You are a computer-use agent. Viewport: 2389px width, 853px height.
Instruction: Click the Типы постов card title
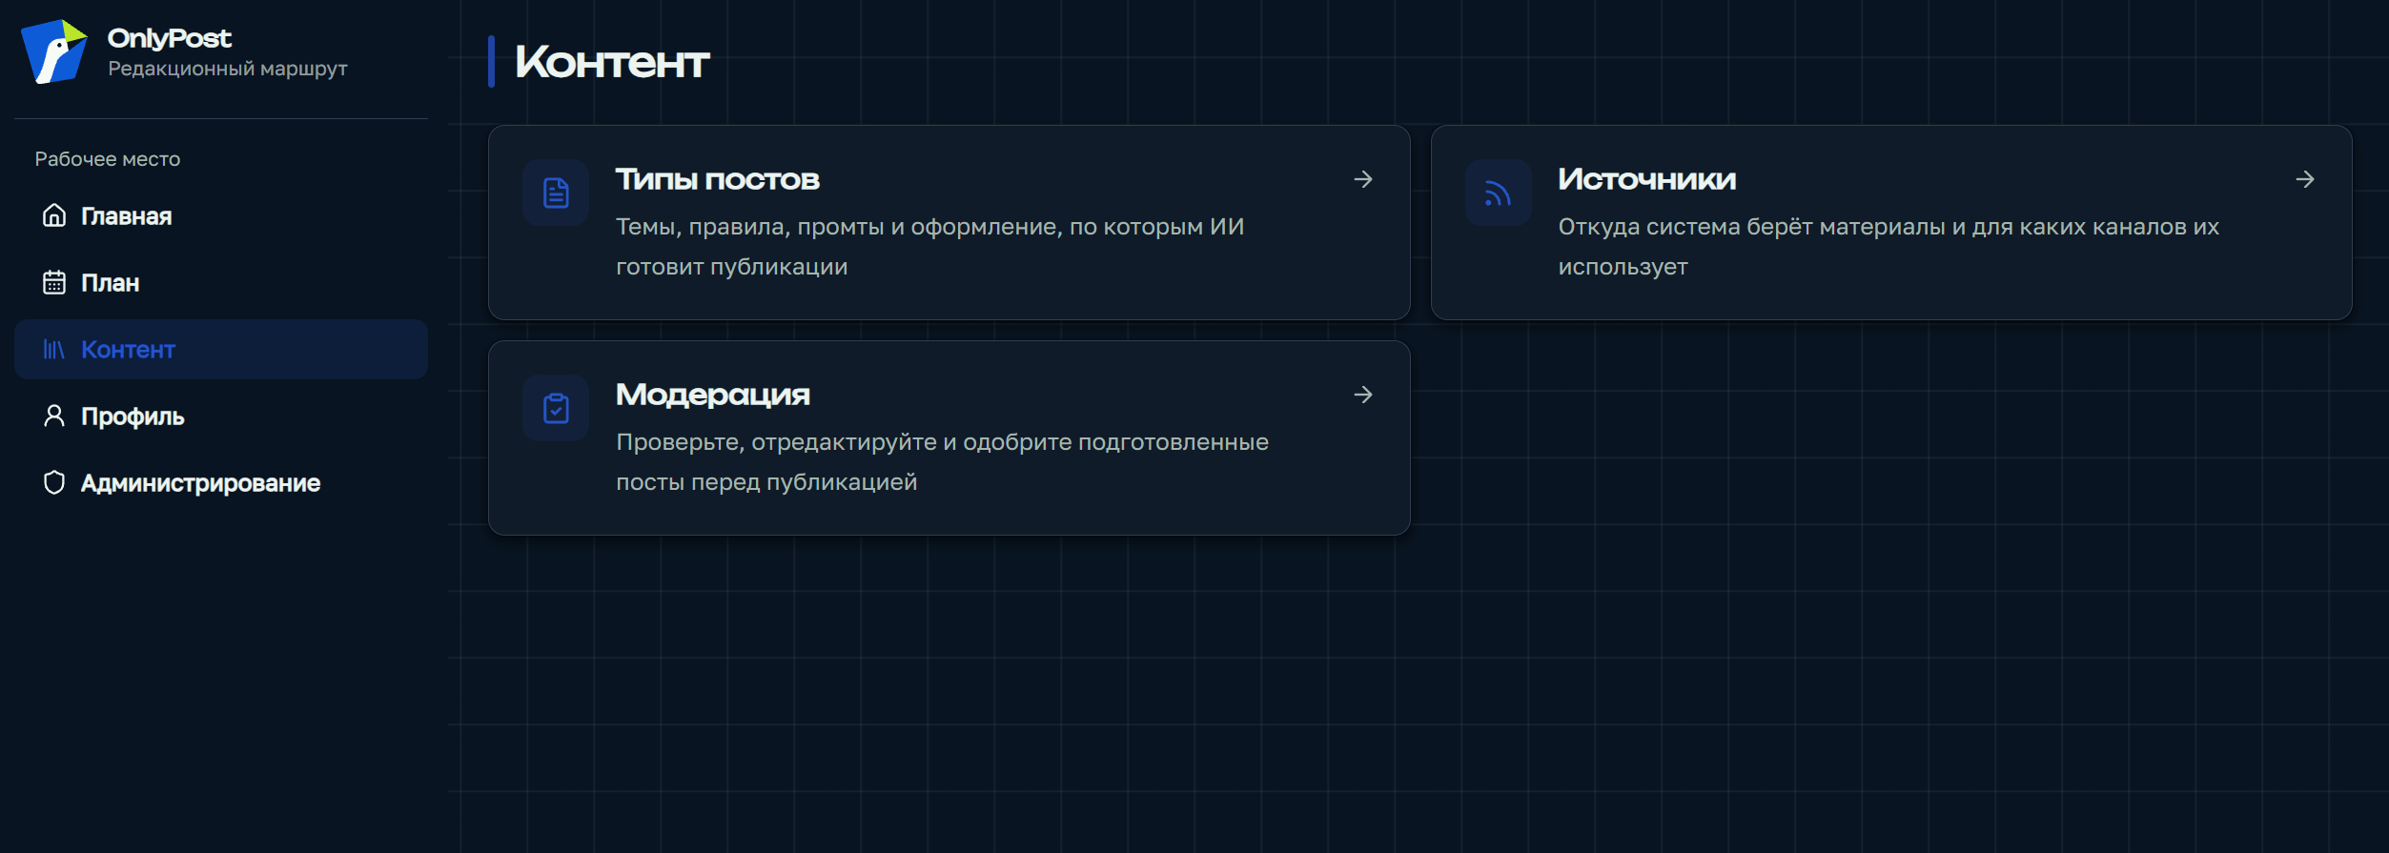718,179
